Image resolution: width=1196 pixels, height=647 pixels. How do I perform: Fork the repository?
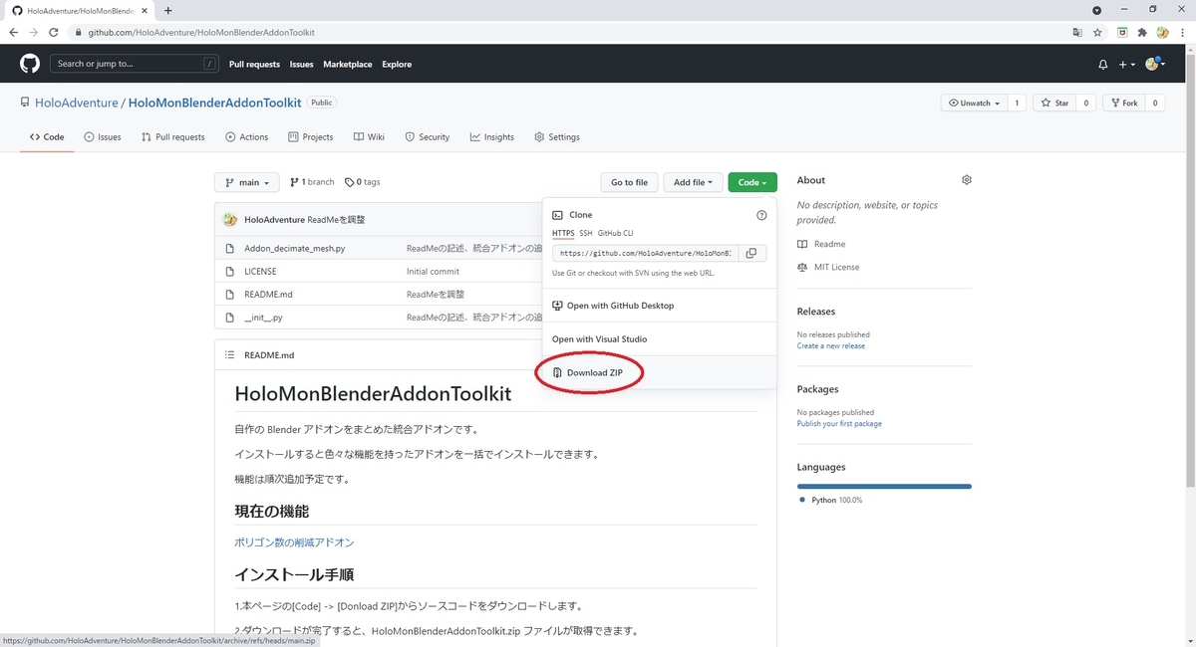[x=1123, y=103]
